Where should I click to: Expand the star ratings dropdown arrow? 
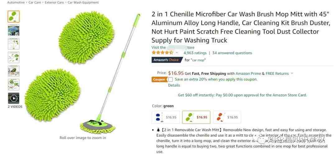[x=177, y=53]
